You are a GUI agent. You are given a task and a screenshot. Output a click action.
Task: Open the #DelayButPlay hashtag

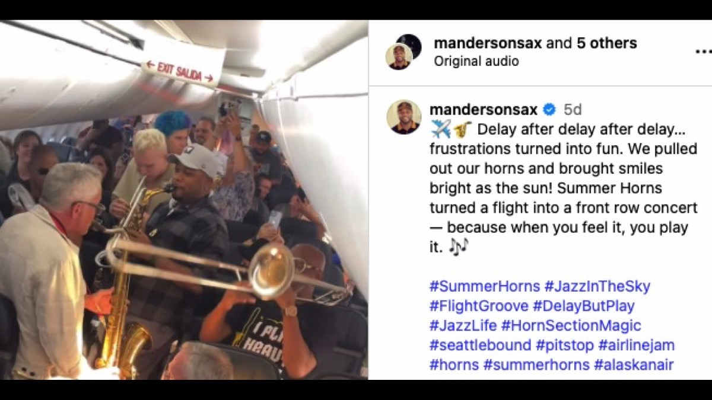(583, 306)
